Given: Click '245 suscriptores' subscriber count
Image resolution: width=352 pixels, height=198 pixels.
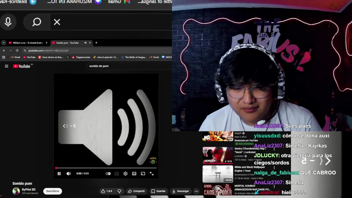Looking at the screenshot, I should click(30, 193).
